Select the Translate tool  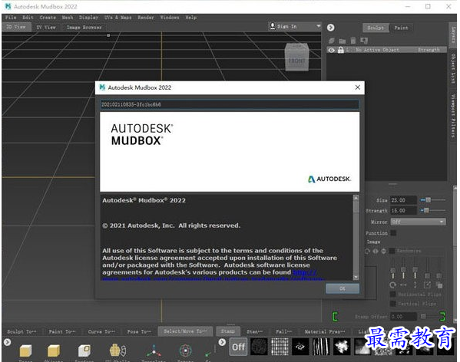click(154, 350)
